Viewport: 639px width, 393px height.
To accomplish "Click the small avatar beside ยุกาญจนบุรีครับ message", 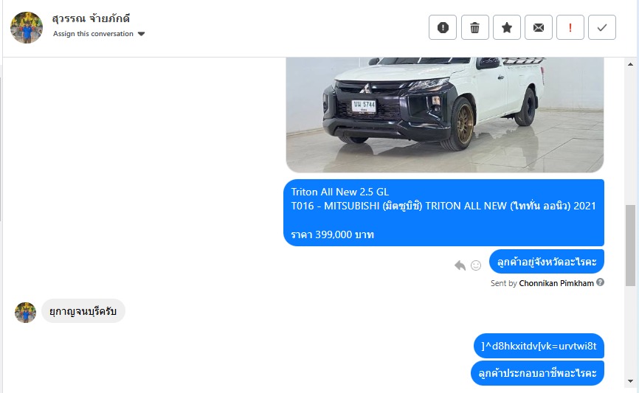I will click(x=25, y=313).
